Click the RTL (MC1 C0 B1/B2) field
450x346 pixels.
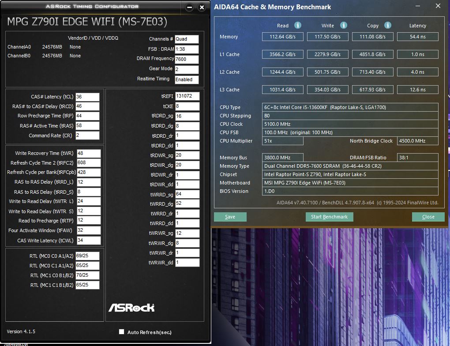coord(87,275)
